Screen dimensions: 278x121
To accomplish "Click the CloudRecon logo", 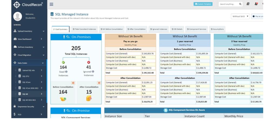I will [28, 5].
